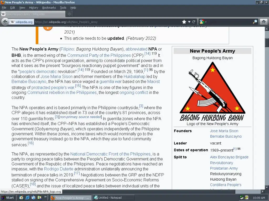Open the View menu

pos(22,8)
